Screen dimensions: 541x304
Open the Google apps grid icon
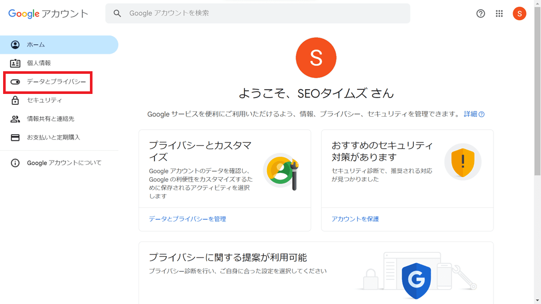pyautogui.click(x=499, y=13)
